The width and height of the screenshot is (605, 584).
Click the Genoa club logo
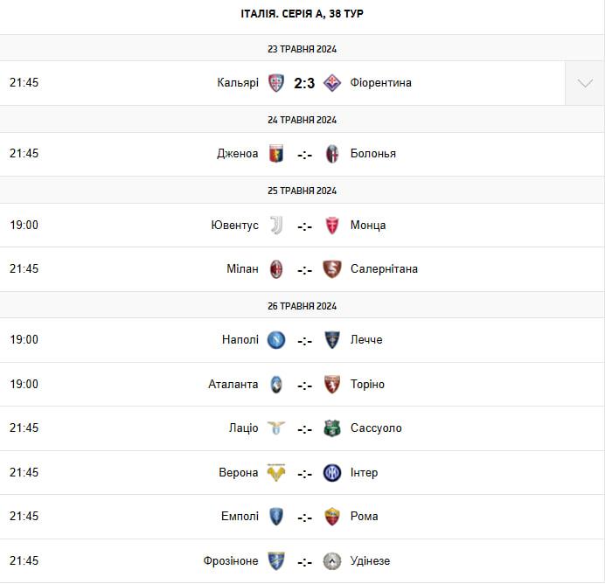[x=276, y=154]
